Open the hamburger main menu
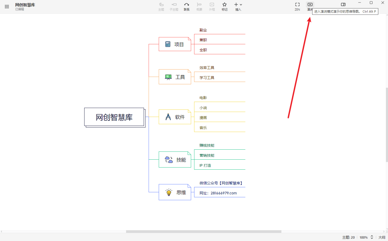This screenshot has height=241, width=388. click(7, 7)
